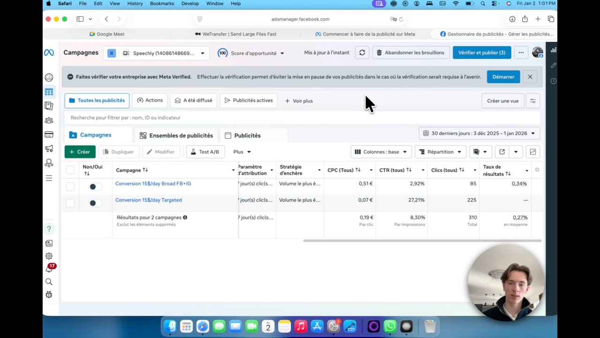The image size is (600, 338).
Task: Open the bar chart icon in right rail
Action: [554, 49]
